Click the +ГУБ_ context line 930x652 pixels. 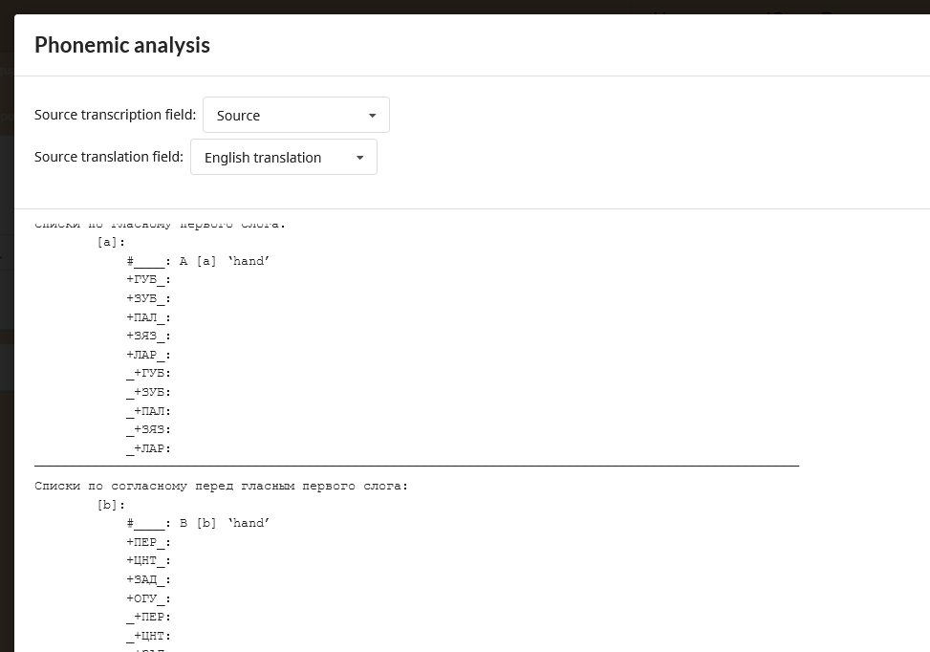[146, 279]
